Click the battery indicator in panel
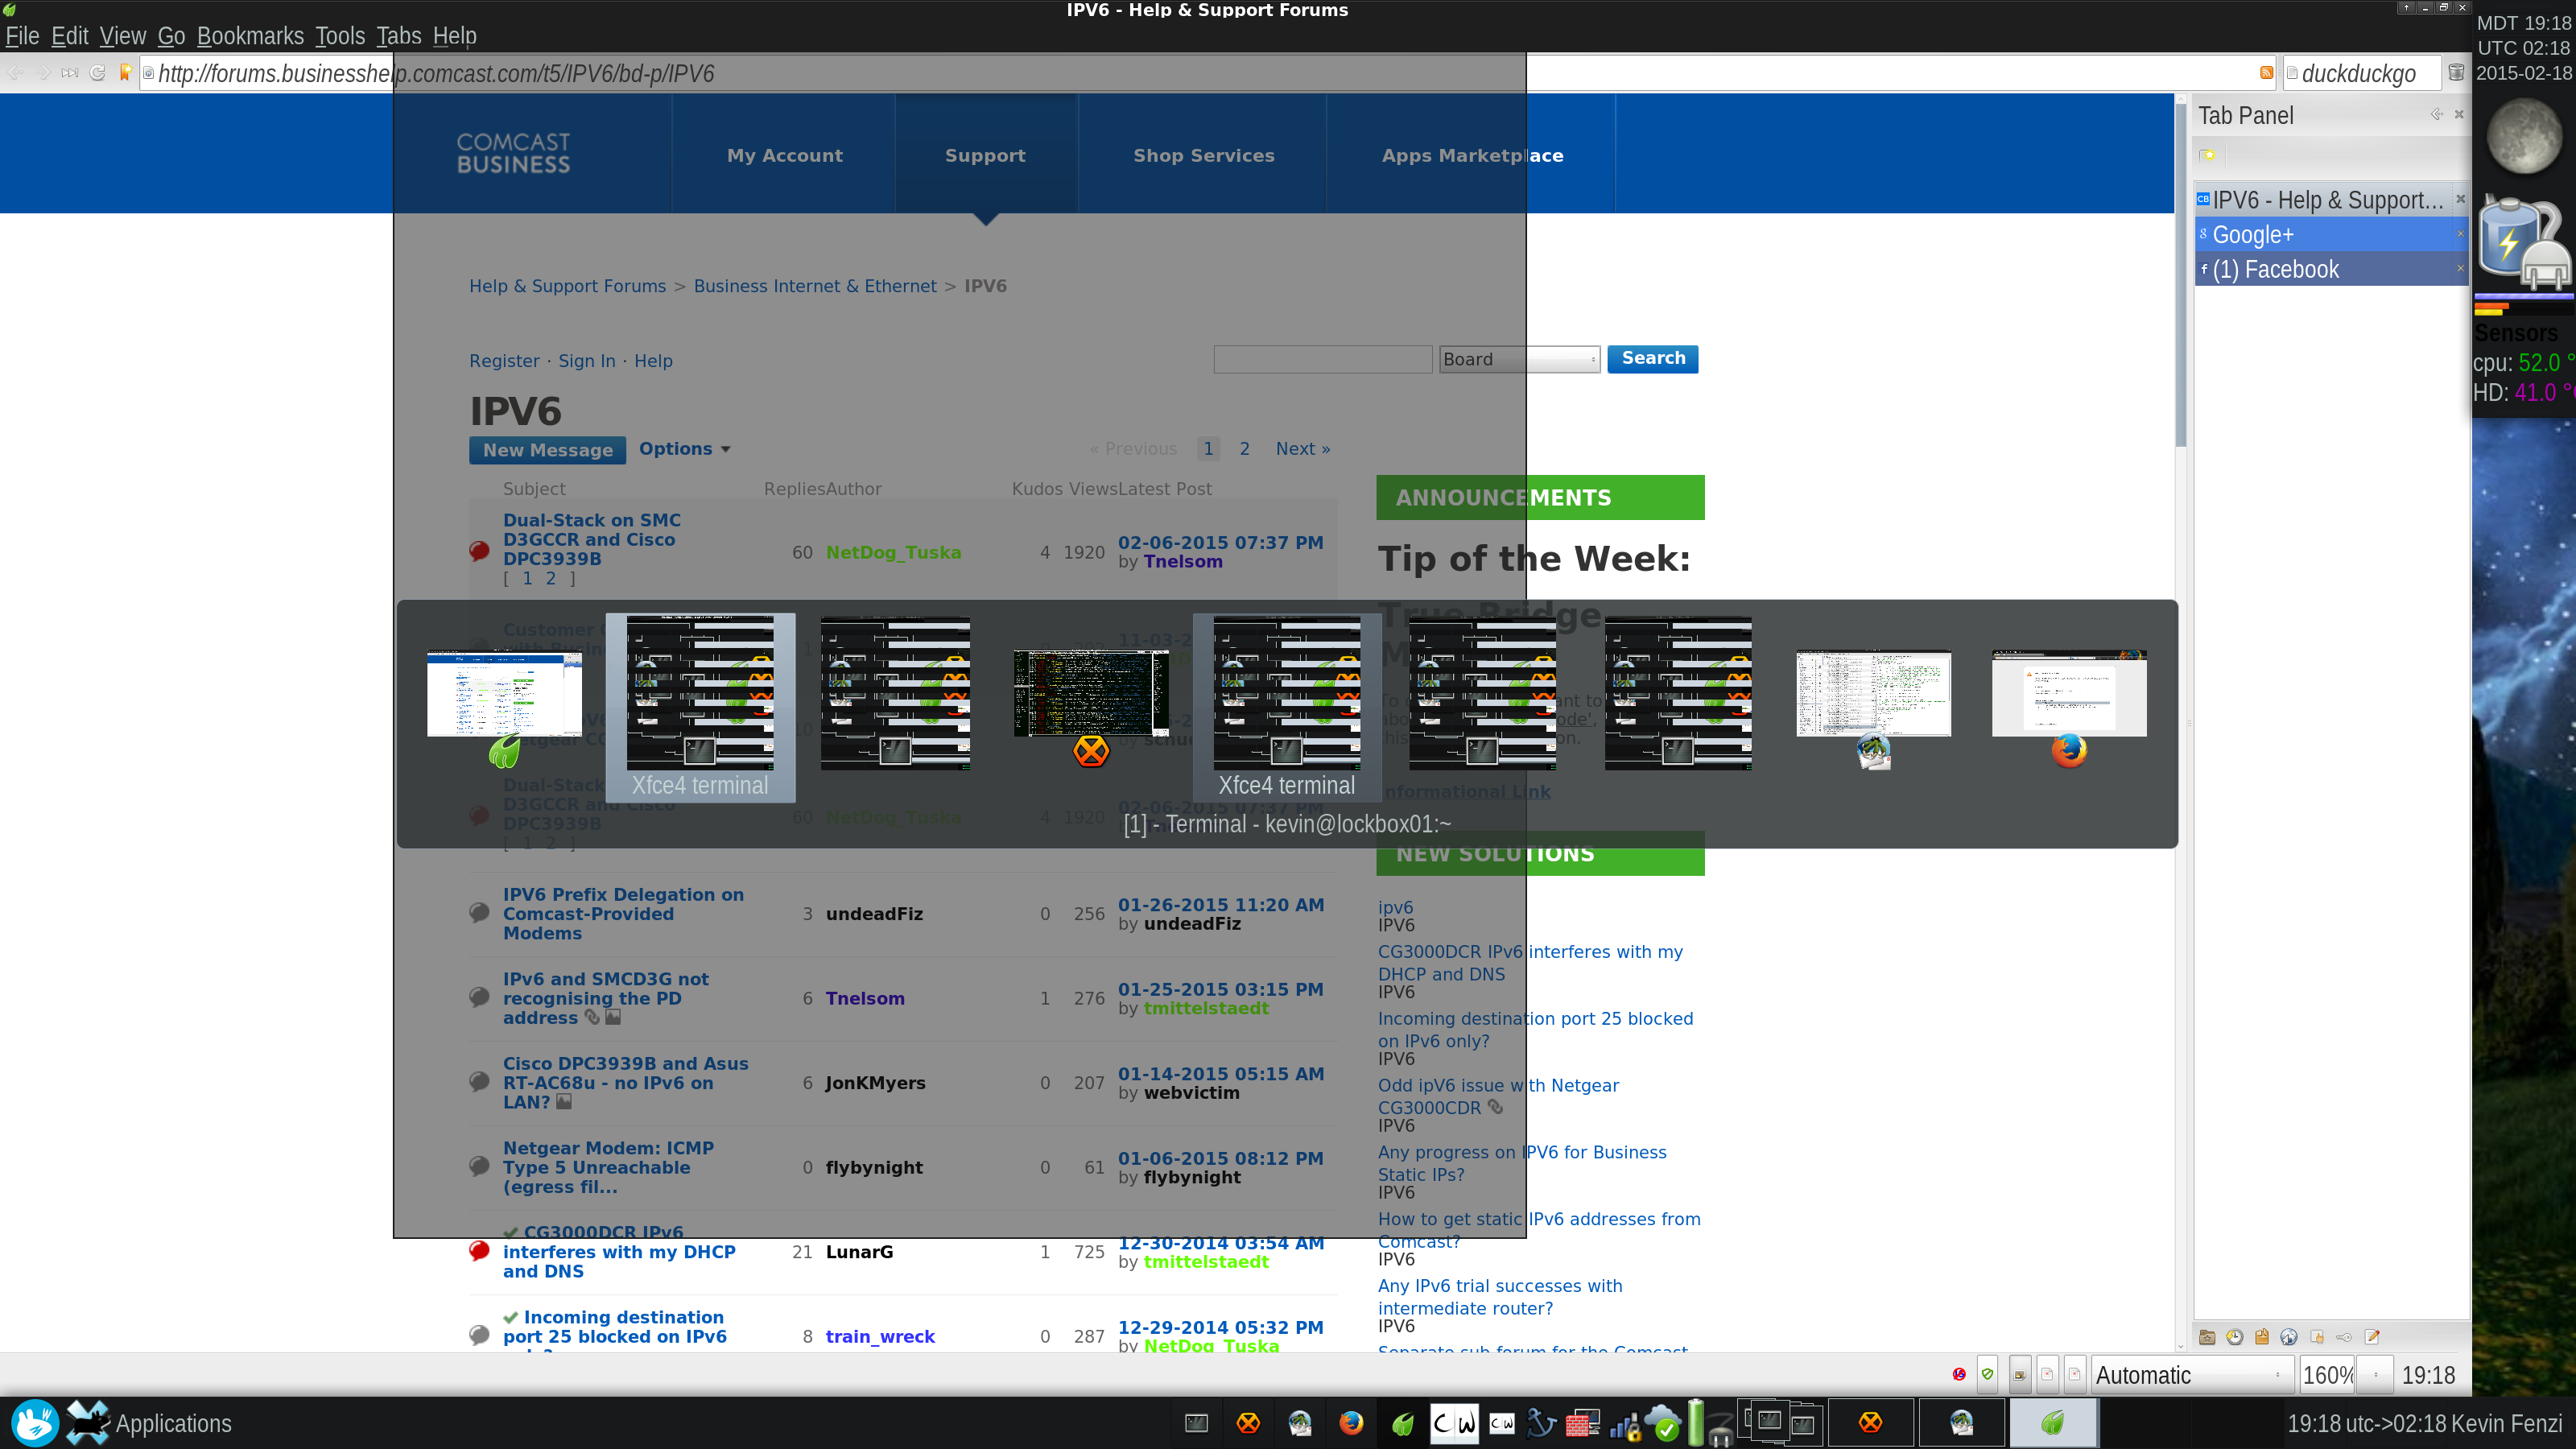This screenshot has width=2576, height=1449. [1696, 1423]
